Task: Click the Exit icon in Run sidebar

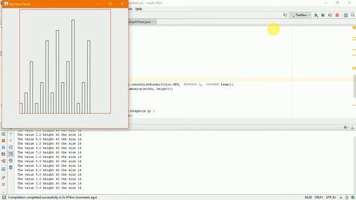Action: pos(3,161)
